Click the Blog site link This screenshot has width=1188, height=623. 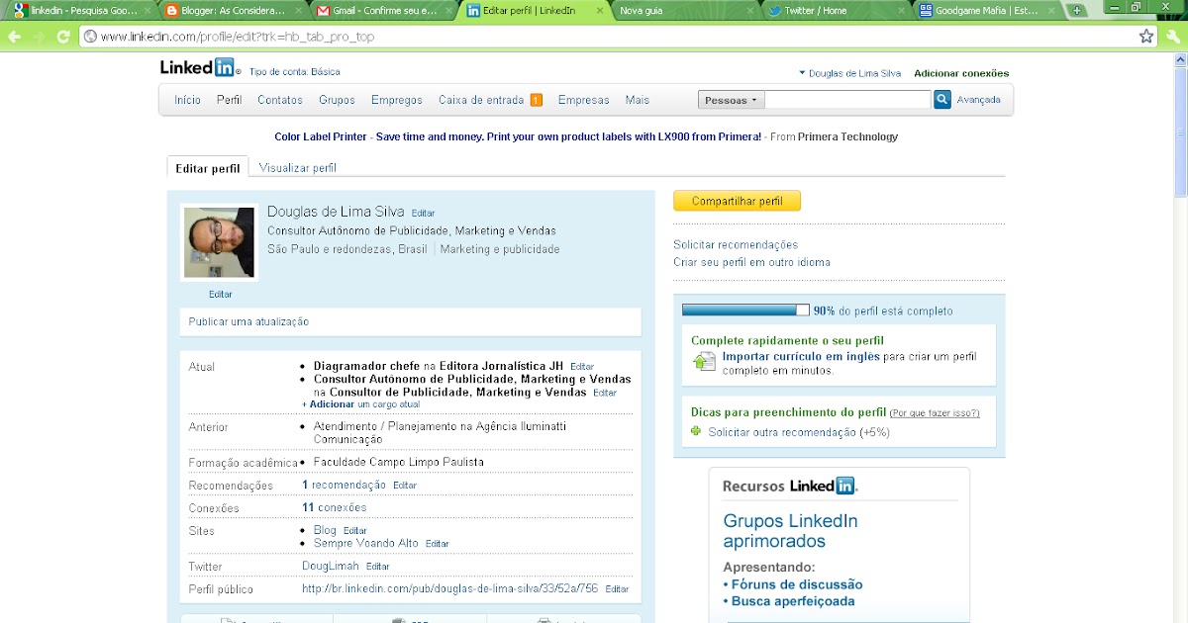coord(325,530)
